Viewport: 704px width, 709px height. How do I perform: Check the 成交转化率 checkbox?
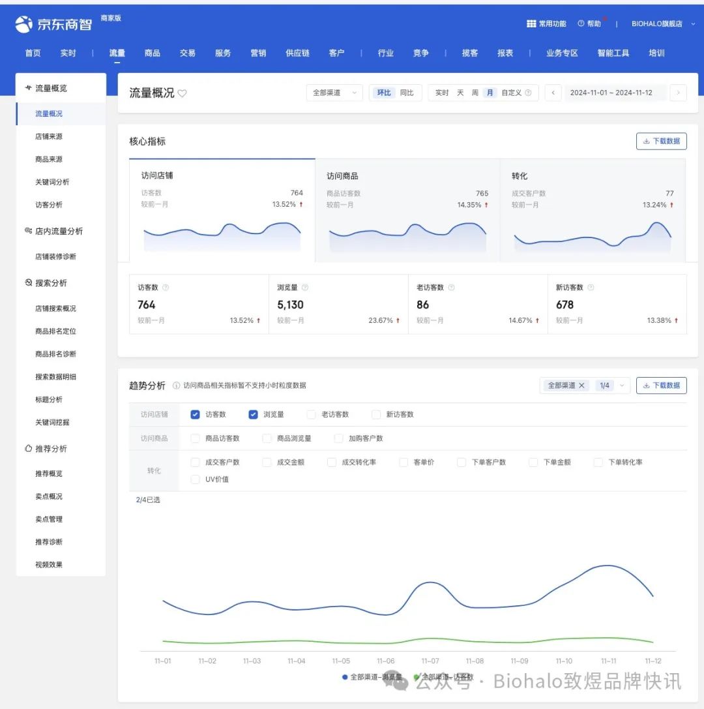(x=332, y=462)
